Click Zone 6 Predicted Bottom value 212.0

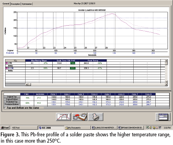click(x=121, y=104)
